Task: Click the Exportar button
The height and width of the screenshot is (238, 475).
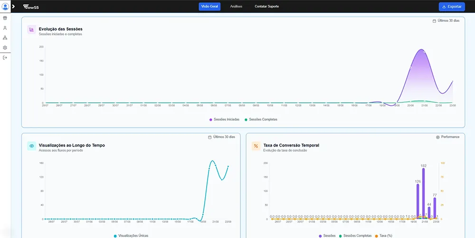Action: pos(452,7)
